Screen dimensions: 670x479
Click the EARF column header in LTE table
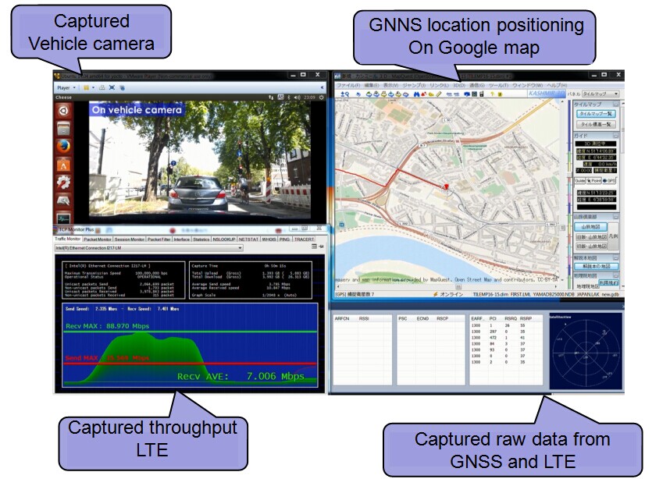[477, 319]
